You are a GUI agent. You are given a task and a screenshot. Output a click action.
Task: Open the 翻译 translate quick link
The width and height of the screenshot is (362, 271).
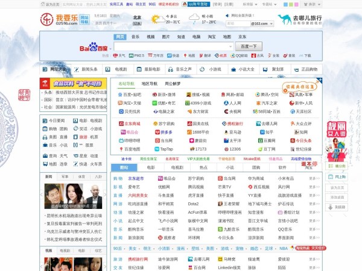pyautogui.click(x=205, y=55)
